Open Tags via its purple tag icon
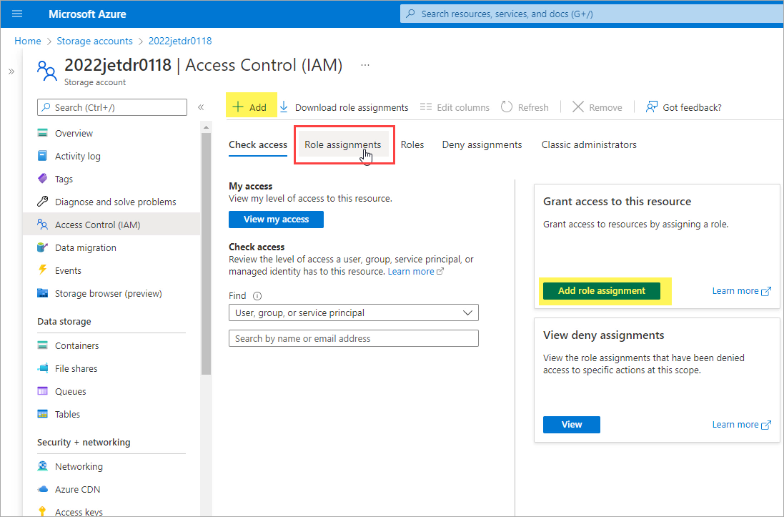The width and height of the screenshot is (784, 517). (43, 179)
